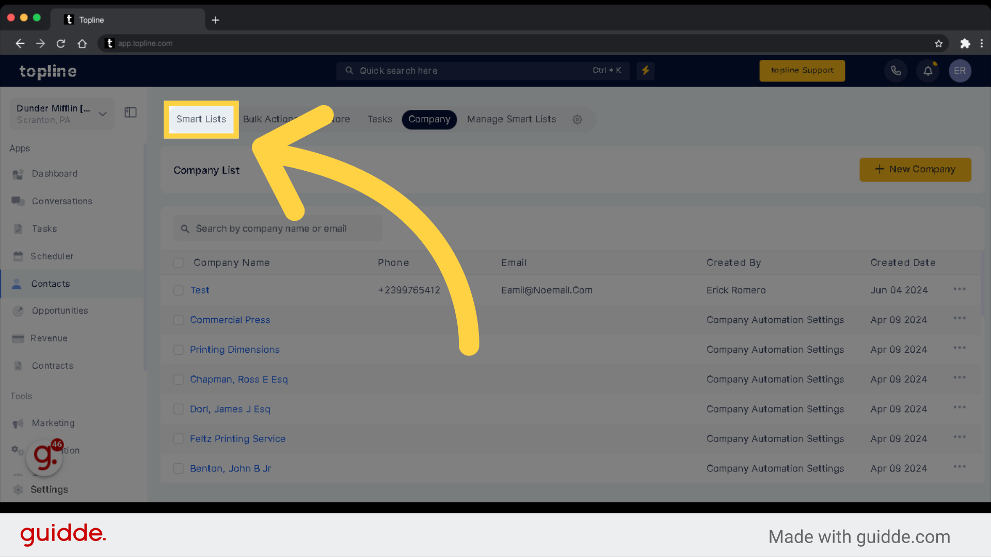Check the box for Dorl, James J Esq

click(x=179, y=409)
